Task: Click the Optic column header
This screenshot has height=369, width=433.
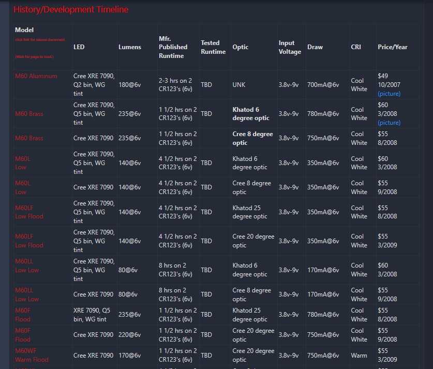Action: point(240,47)
